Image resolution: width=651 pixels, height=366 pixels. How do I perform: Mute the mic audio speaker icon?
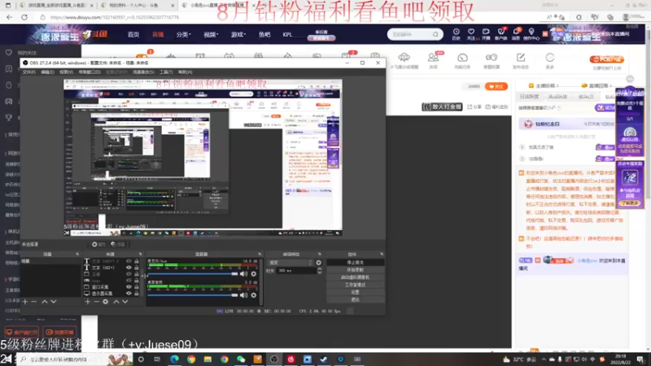243,274
